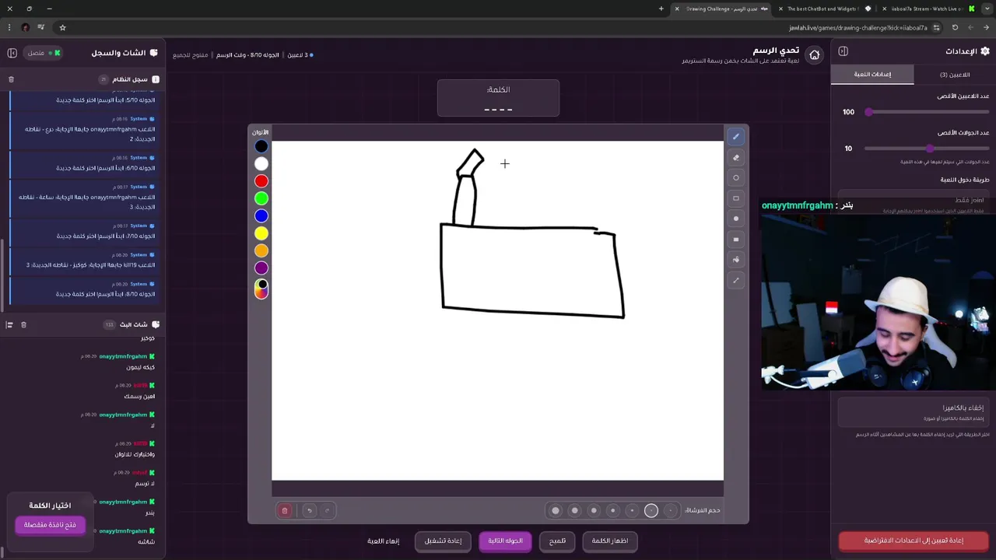
Task: Reset to default settings (إعادة تعيين)
Action: (914, 541)
